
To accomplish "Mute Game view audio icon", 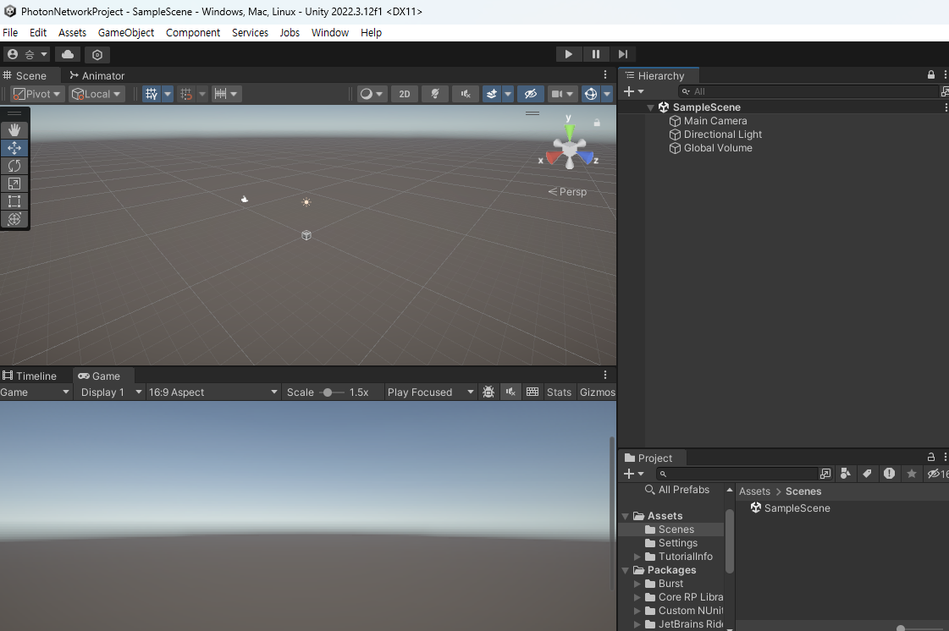I will (510, 392).
